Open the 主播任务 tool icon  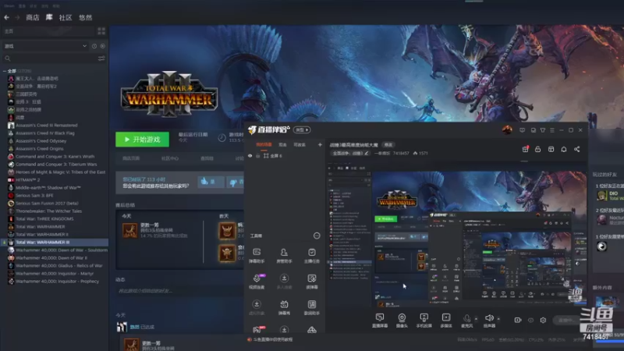[311, 255]
